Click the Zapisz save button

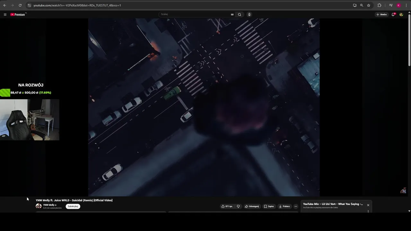(269, 206)
